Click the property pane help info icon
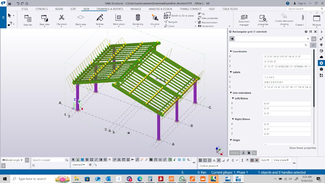The height and width of the screenshot is (183, 325). [306, 32]
